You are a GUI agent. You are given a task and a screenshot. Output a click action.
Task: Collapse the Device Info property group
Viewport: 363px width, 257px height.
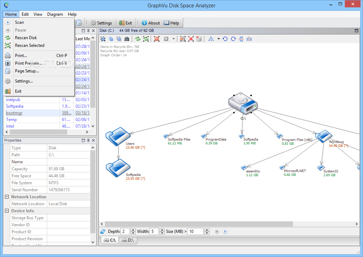(7, 211)
